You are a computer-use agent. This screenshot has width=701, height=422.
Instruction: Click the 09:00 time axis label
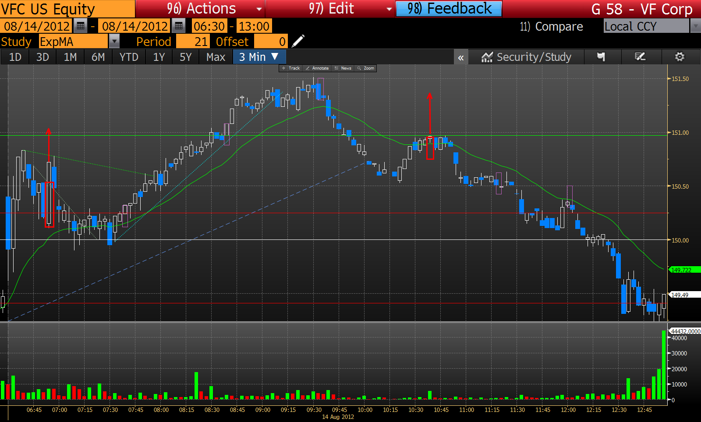pos(263,410)
